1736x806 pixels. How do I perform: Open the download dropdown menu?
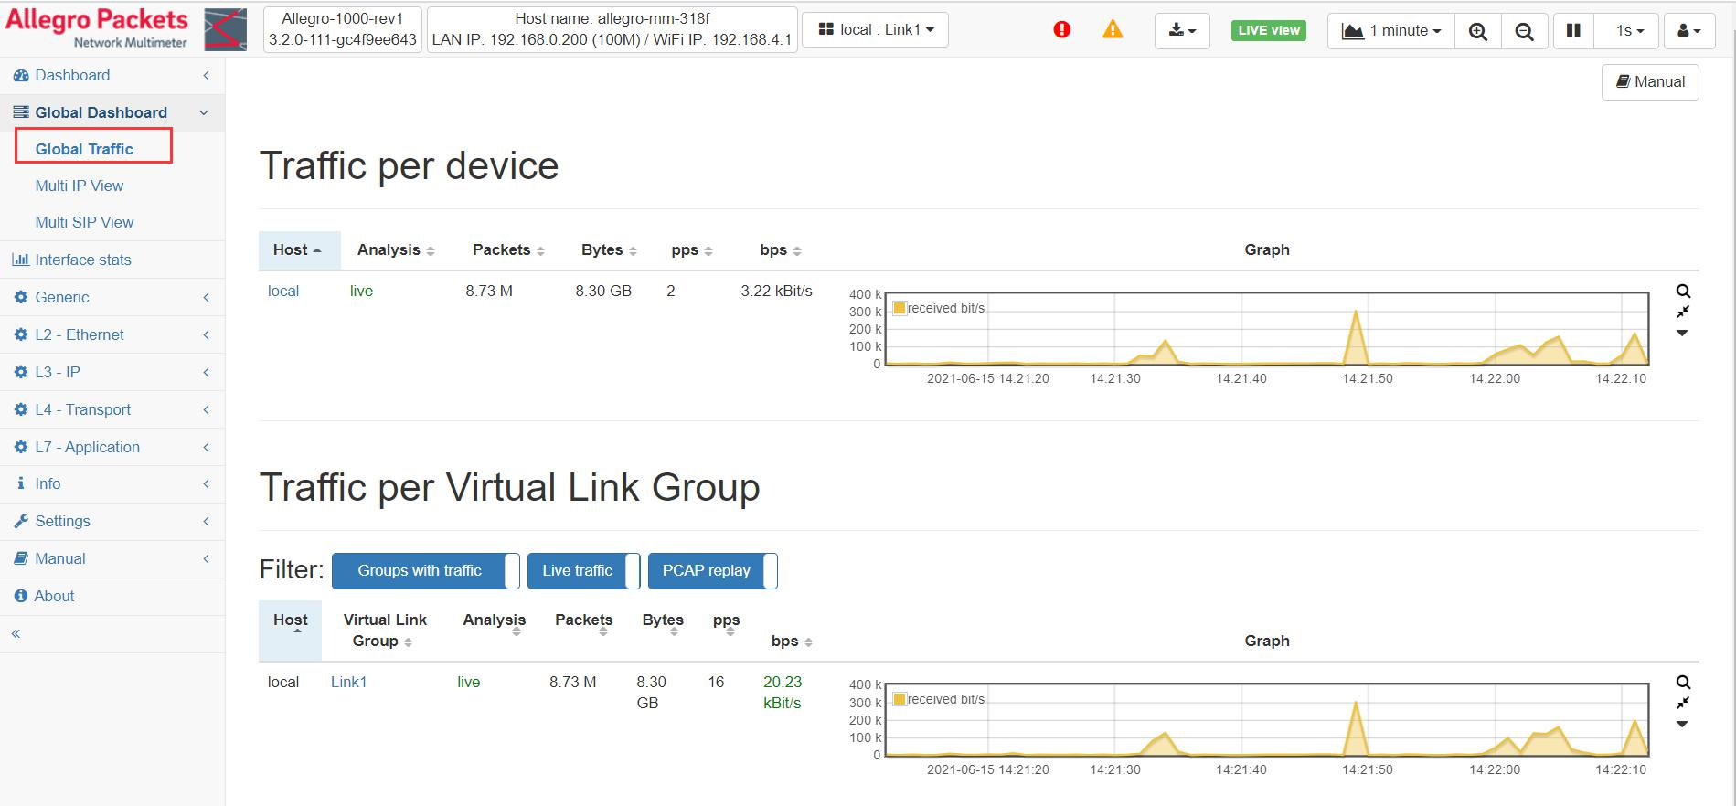[1181, 30]
